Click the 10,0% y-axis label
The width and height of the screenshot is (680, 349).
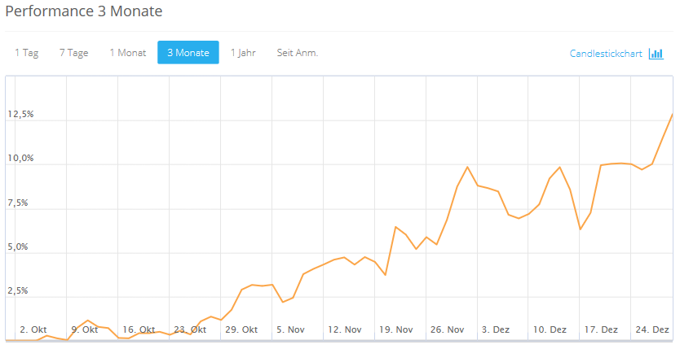20,158
